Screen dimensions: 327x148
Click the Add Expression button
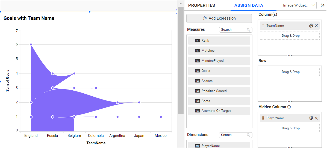(x=219, y=18)
